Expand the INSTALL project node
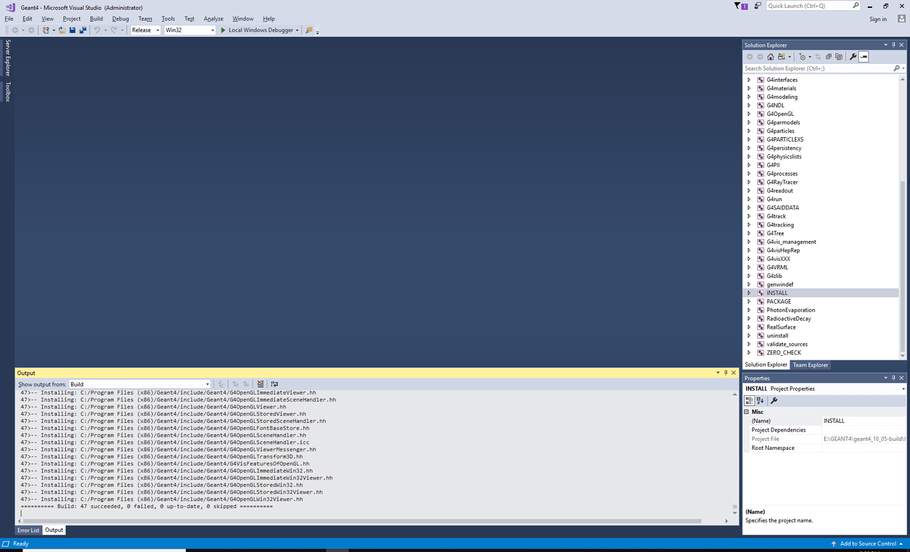This screenshot has width=910, height=552. click(x=748, y=293)
